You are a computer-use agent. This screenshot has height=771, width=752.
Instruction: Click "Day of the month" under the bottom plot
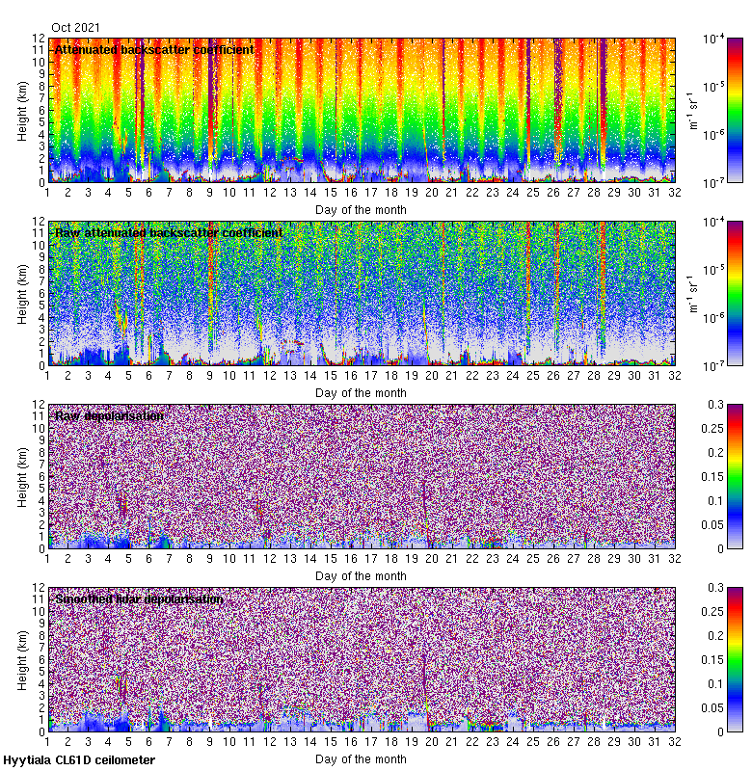pyautogui.click(x=361, y=758)
